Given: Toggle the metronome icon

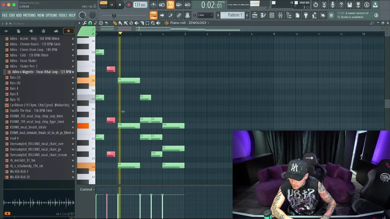Looking at the screenshot, I should click(154, 5).
